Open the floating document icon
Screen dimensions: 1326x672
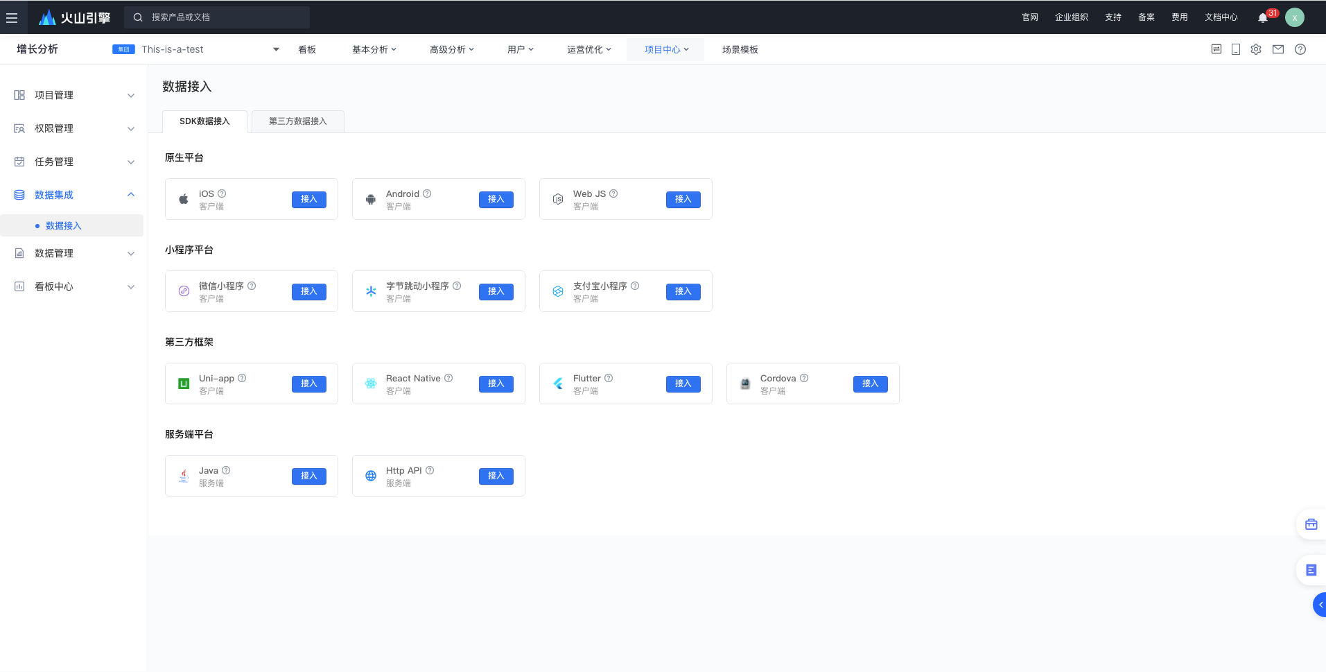(1311, 570)
